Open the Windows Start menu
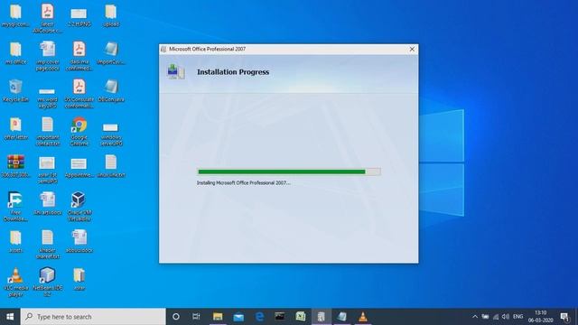Screen dimensions: 578x325 point(10,317)
